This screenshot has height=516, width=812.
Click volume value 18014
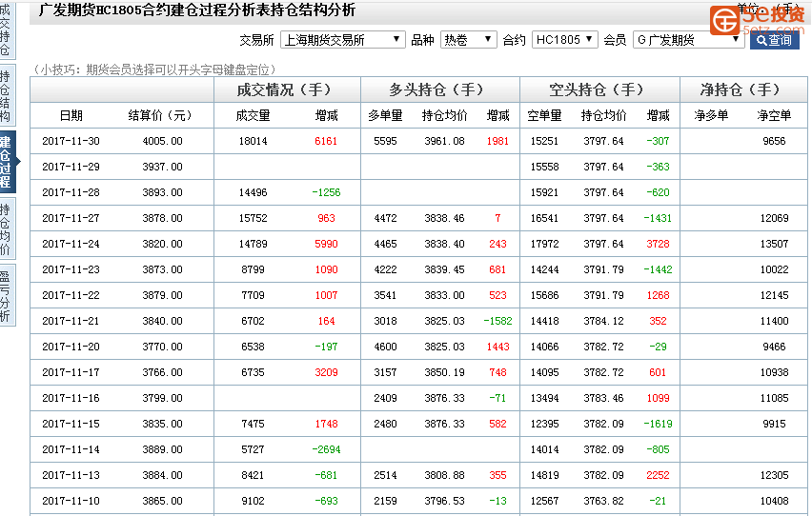(253, 141)
